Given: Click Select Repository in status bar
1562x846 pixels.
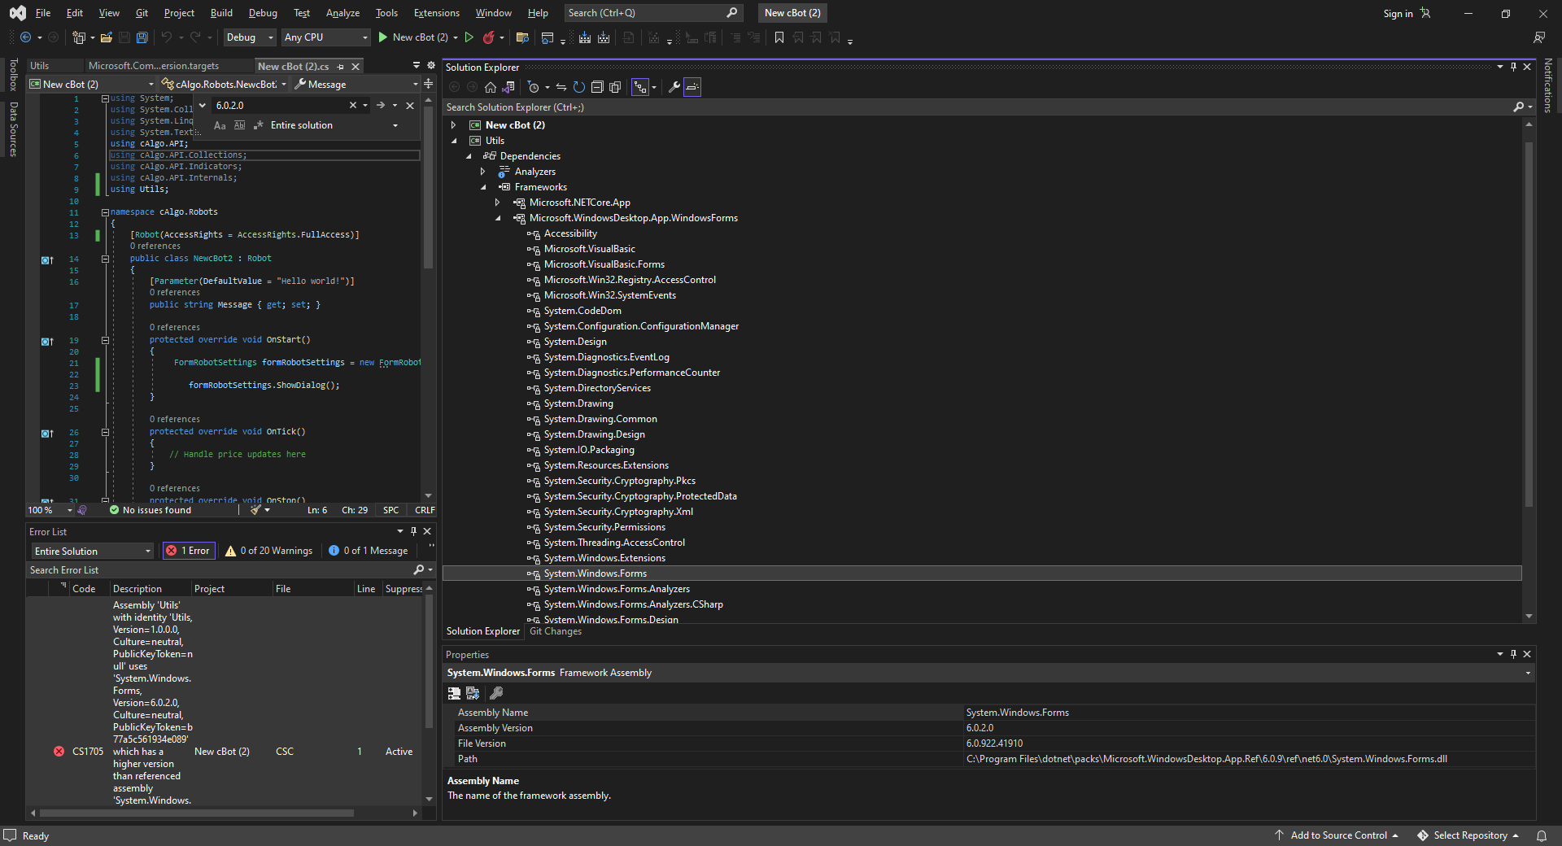Looking at the screenshot, I should tap(1469, 835).
